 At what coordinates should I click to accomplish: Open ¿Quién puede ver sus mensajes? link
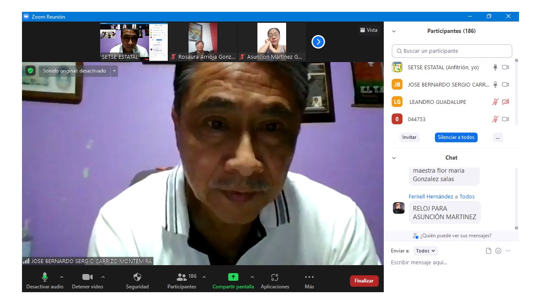coord(452,236)
